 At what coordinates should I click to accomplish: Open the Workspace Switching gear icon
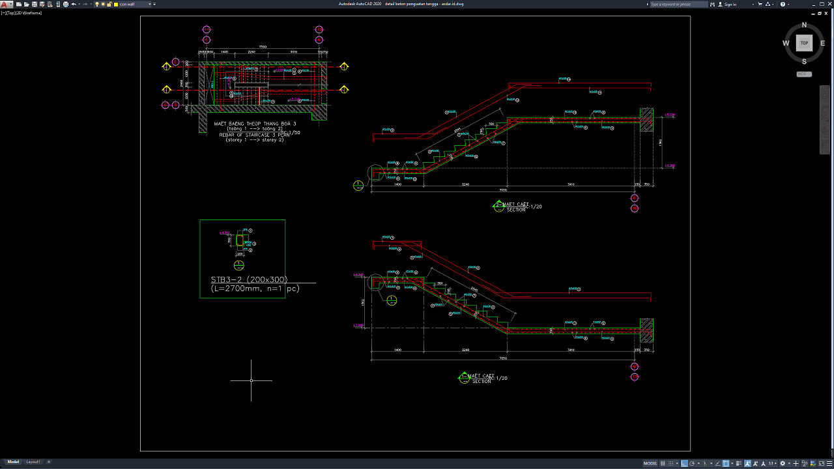[x=783, y=463]
